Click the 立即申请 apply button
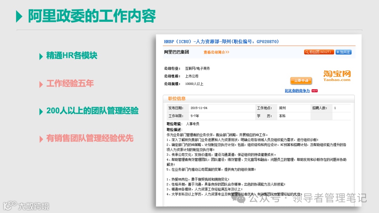Viewport: 379px width, 213px height. tap(301, 80)
